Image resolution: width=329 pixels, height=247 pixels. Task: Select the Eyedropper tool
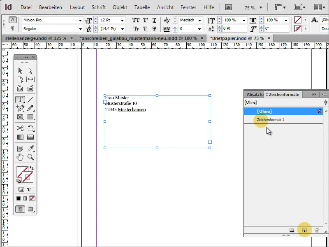[30, 148]
